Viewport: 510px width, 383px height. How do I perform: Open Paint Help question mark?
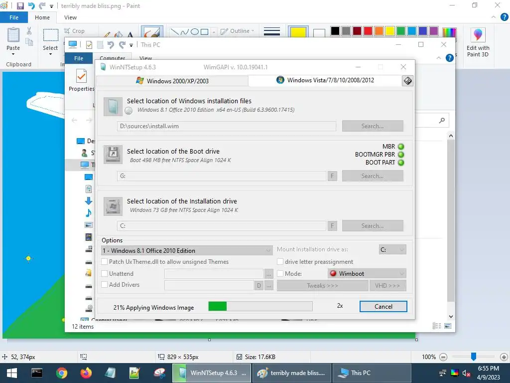pyautogui.click(x=504, y=17)
